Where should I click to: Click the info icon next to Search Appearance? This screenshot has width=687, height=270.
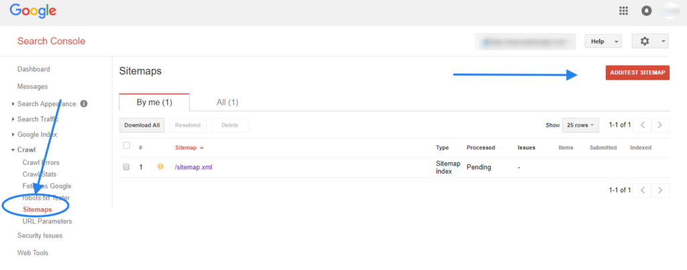pos(84,104)
